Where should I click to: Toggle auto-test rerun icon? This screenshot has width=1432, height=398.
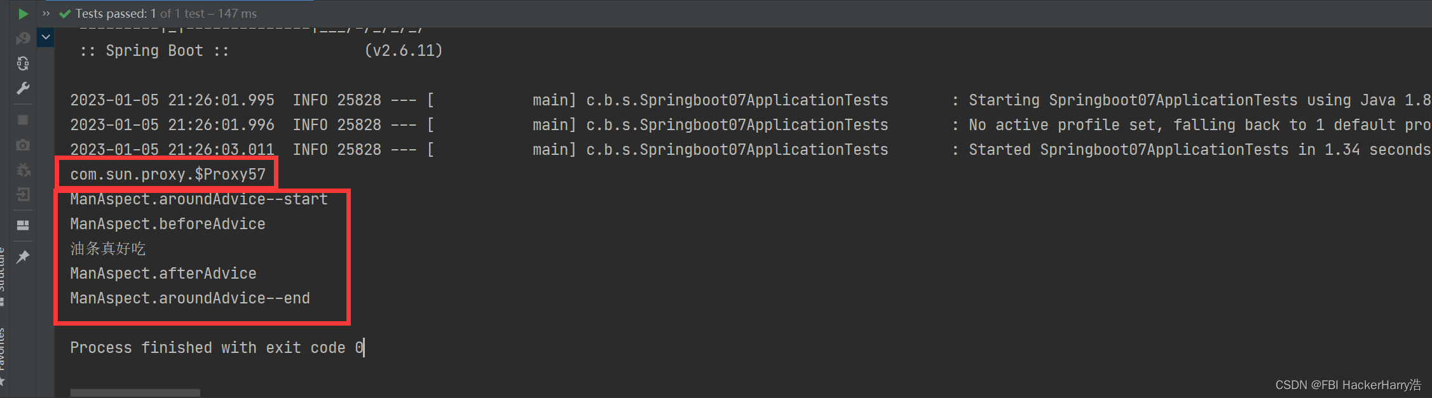[23, 63]
